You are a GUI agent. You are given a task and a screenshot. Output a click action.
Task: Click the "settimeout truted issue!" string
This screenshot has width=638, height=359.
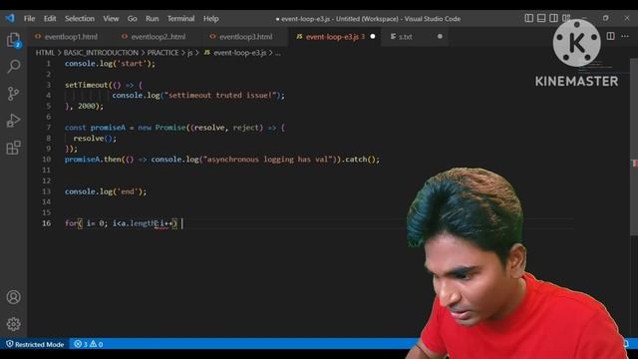(x=219, y=96)
